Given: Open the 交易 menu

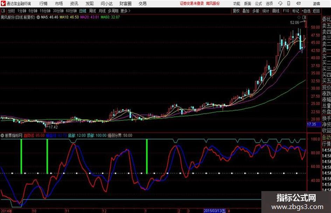Looking at the screenshot, I should pos(143,3).
